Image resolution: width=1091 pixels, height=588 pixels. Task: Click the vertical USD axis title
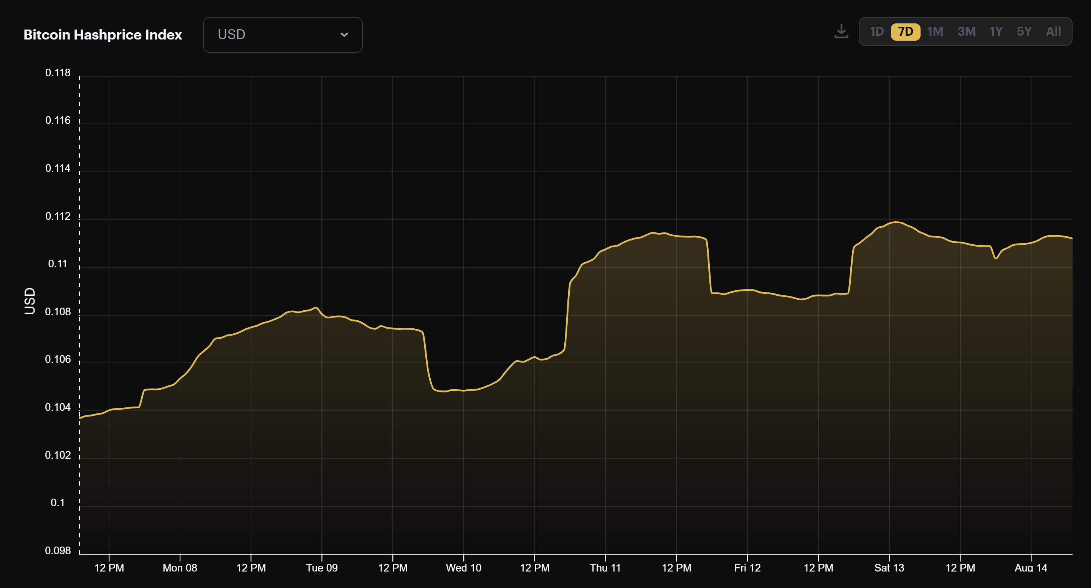point(30,301)
